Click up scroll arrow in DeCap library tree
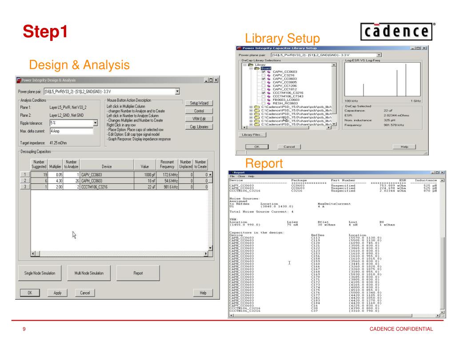 334,65
